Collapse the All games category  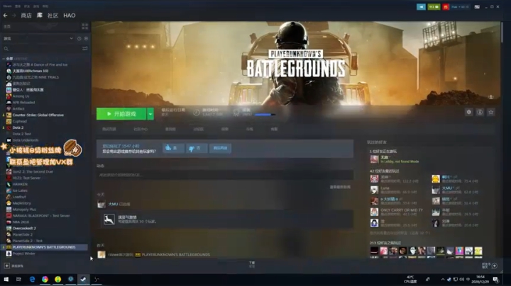click(4, 59)
